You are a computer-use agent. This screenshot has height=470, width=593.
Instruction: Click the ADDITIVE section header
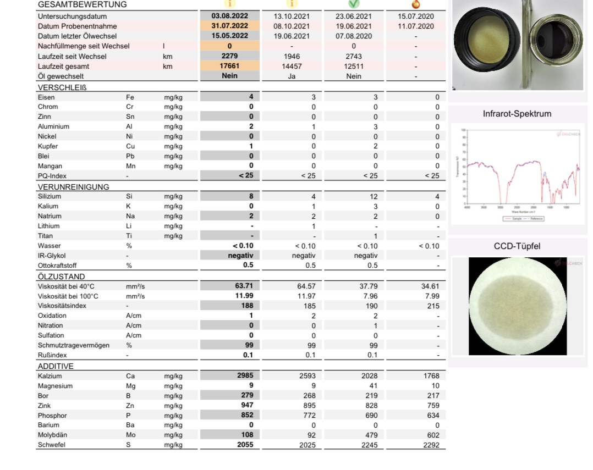[56, 366]
